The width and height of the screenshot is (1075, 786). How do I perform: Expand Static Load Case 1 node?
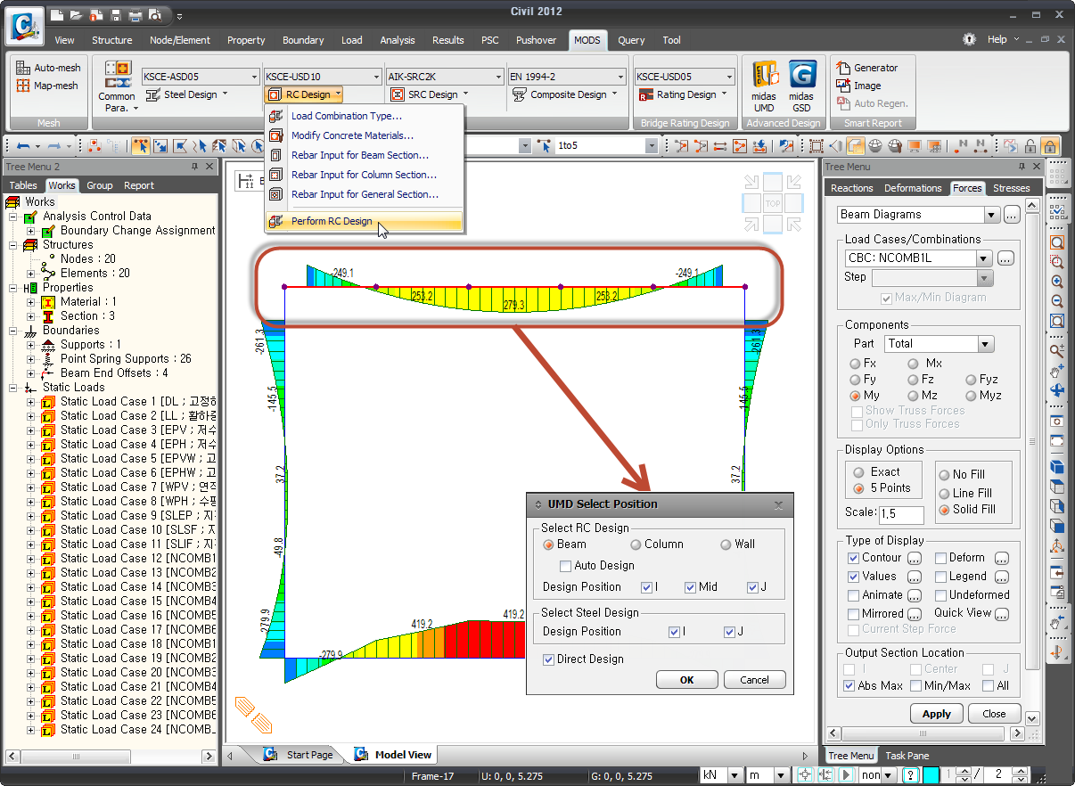30,402
